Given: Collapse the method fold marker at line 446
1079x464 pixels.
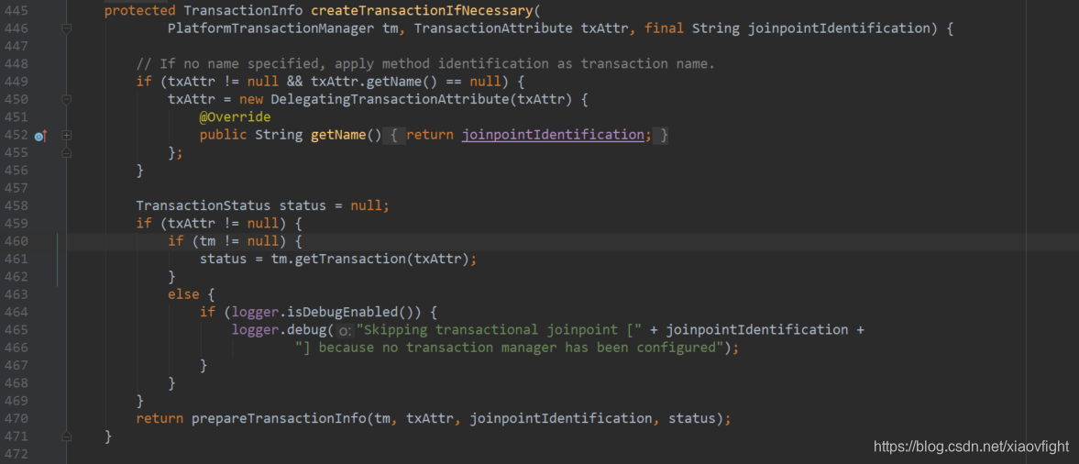Looking at the screenshot, I should (67, 28).
